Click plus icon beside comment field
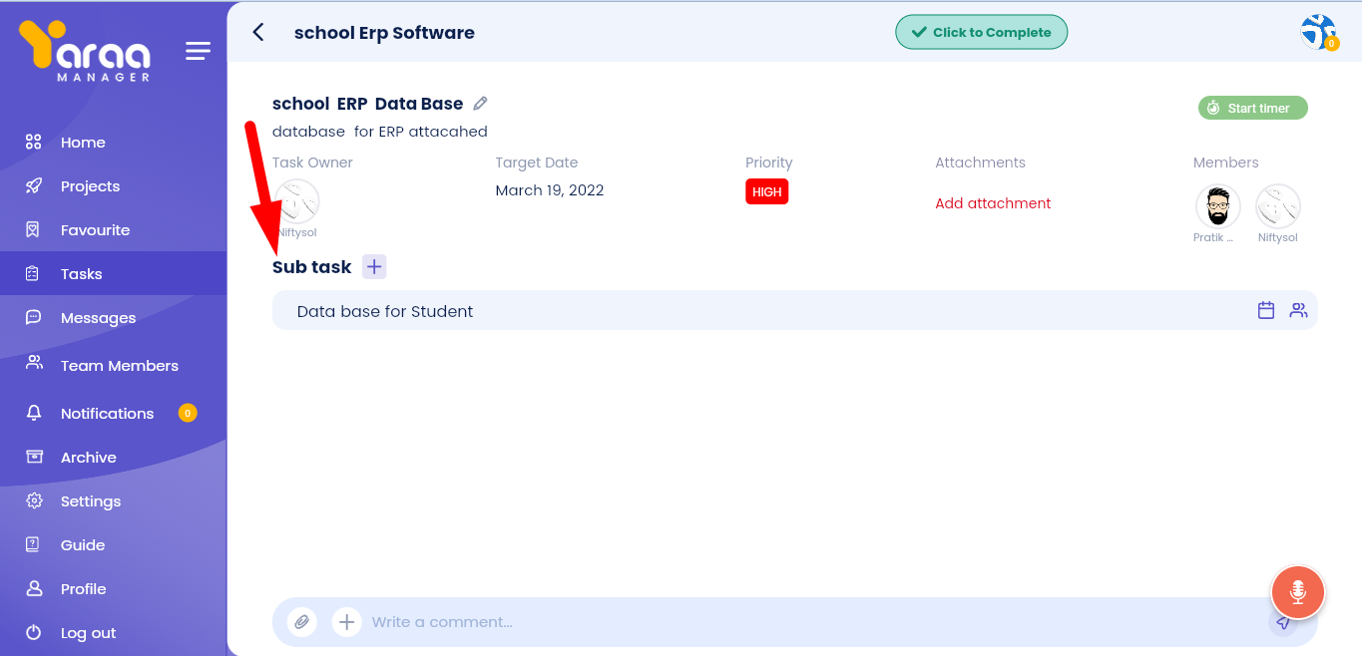The width and height of the screenshot is (1362, 656). pos(346,622)
